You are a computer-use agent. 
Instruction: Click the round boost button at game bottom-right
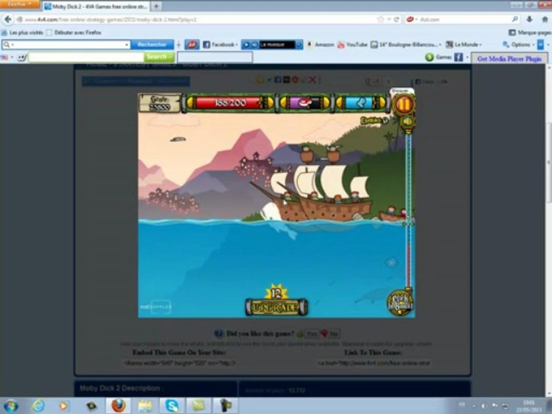(401, 302)
